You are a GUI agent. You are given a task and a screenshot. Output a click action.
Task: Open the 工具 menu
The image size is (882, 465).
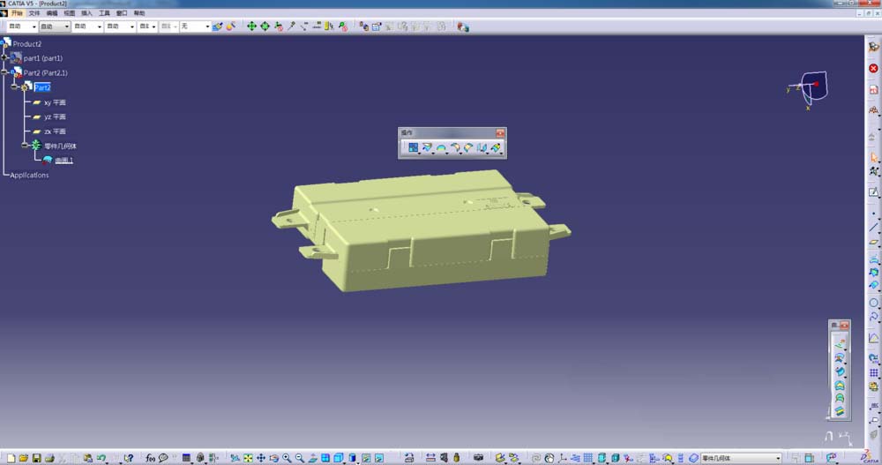(x=104, y=13)
